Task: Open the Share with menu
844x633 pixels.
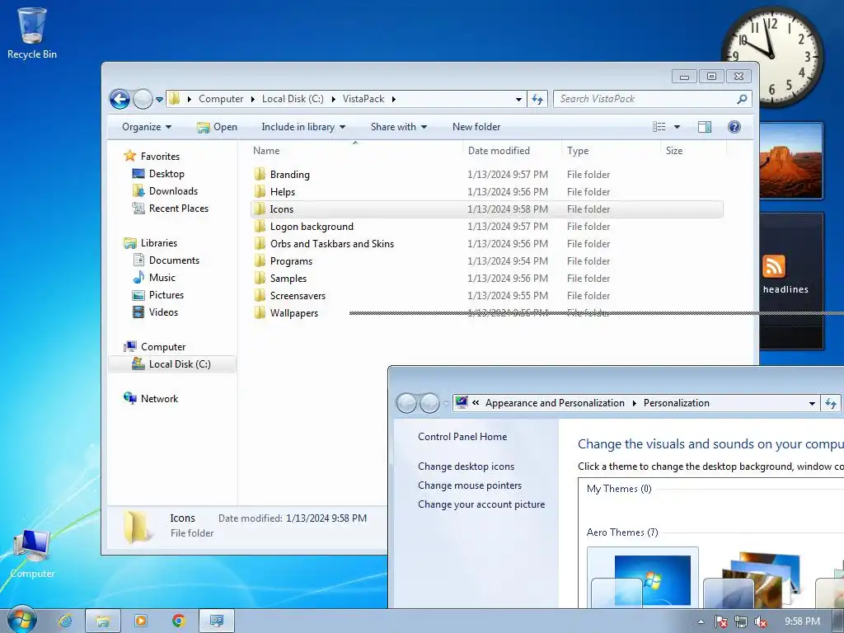Action: click(x=398, y=127)
